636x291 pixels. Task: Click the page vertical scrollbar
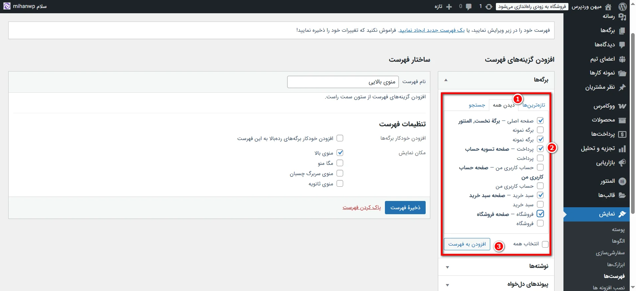pos(633,123)
